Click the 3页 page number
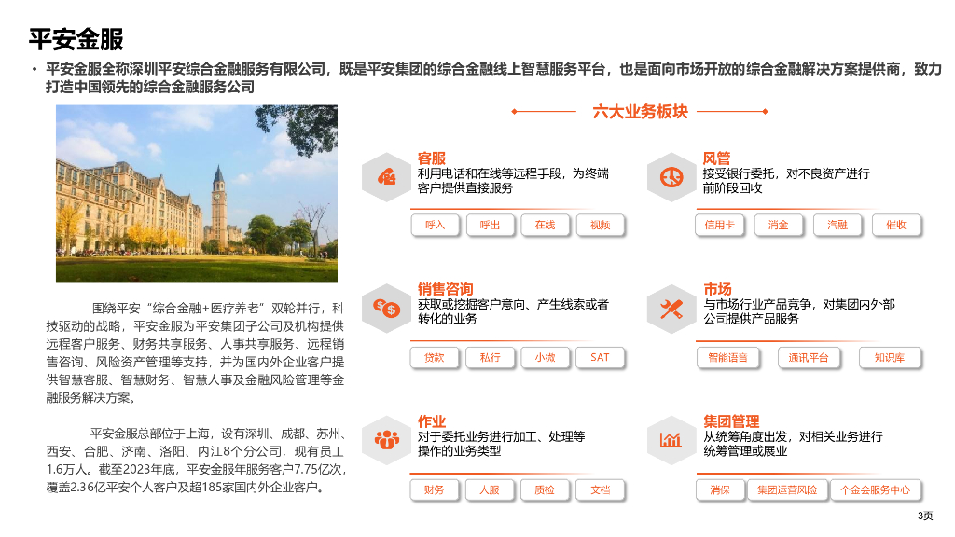Image resolution: width=955 pixels, height=537 pixels. click(925, 516)
